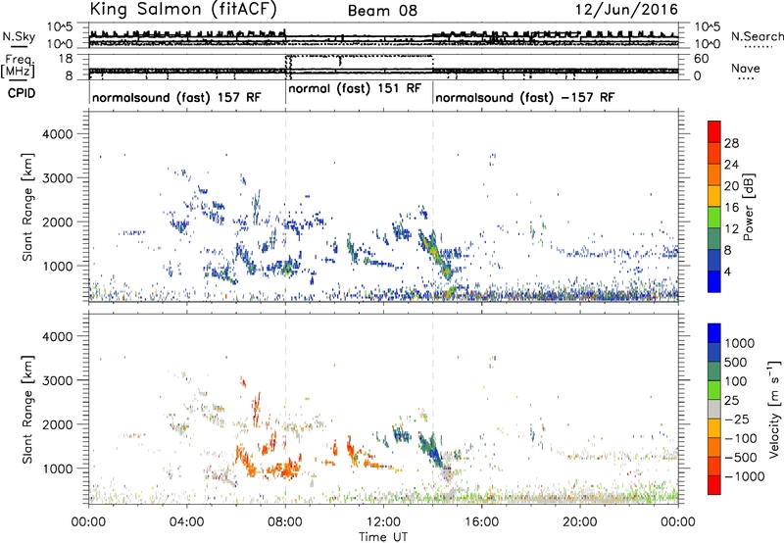Click the '60' Nave axis value
Image resolution: width=784 pixels, height=543 pixels.
pyautogui.click(x=701, y=59)
